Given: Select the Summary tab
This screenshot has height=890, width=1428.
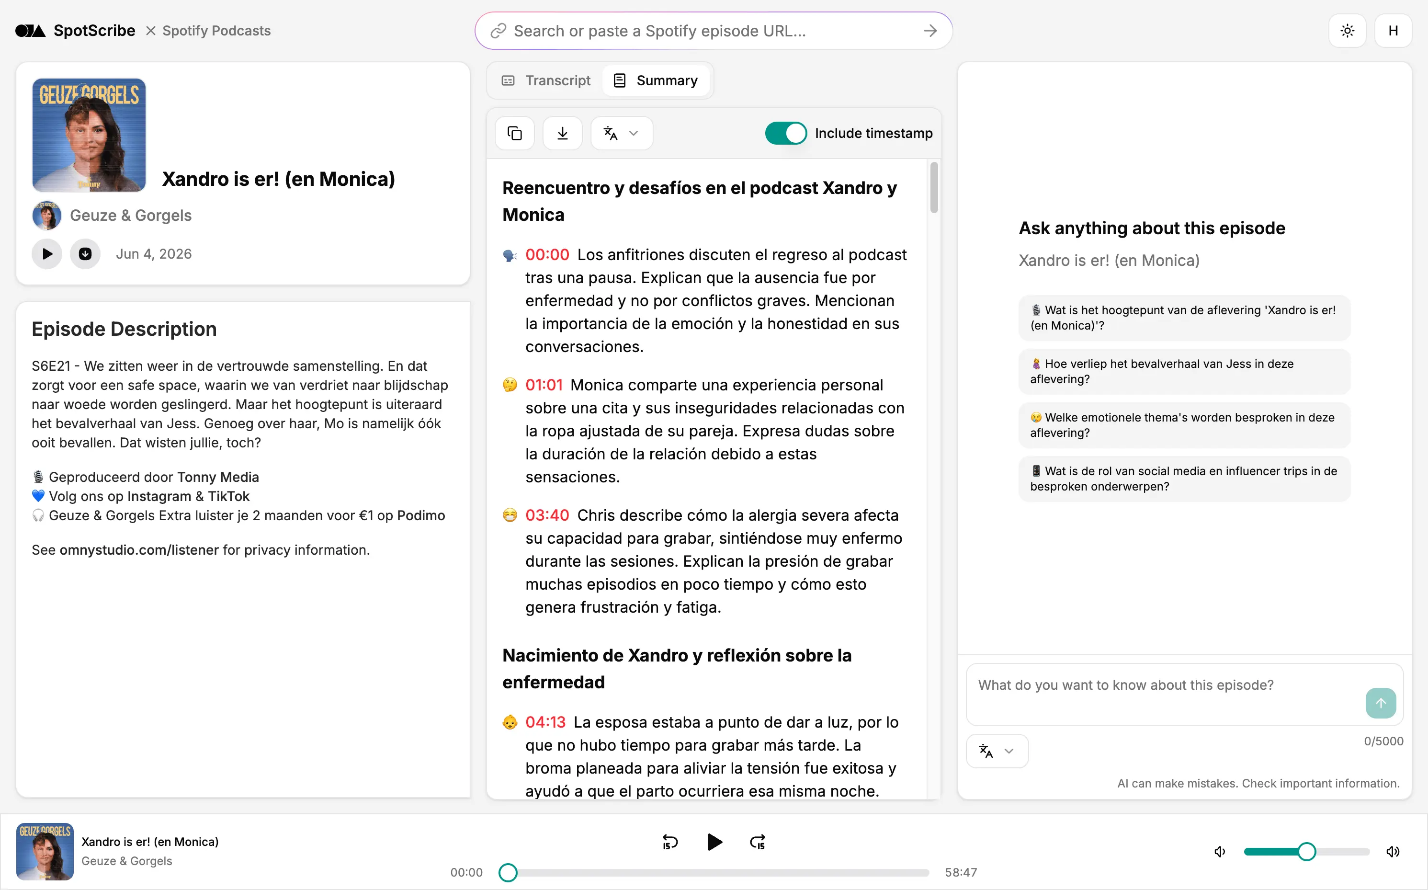Looking at the screenshot, I should pos(656,80).
